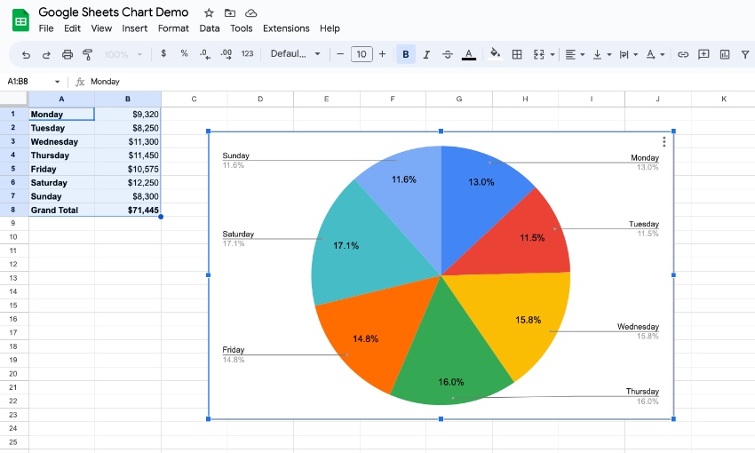Image resolution: width=755 pixels, height=453 pixels.
Task: Expand the name box dropdown arrow
Action: tap(57, 82)
